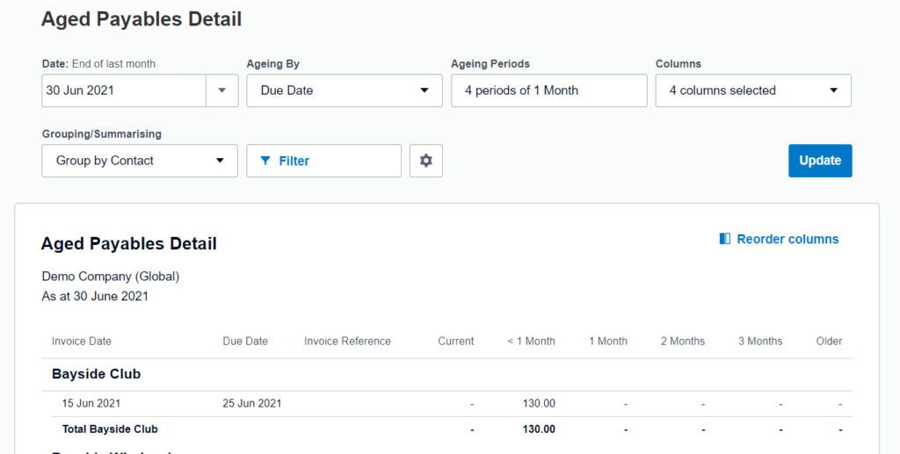This screenshot has height=454, width=900.
Task: Open report settings gear icon
Action: pyautogui.click(x=426, y=161)
